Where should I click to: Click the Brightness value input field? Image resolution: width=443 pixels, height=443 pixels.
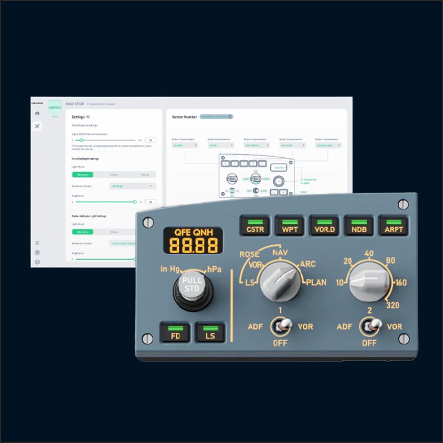150,202
